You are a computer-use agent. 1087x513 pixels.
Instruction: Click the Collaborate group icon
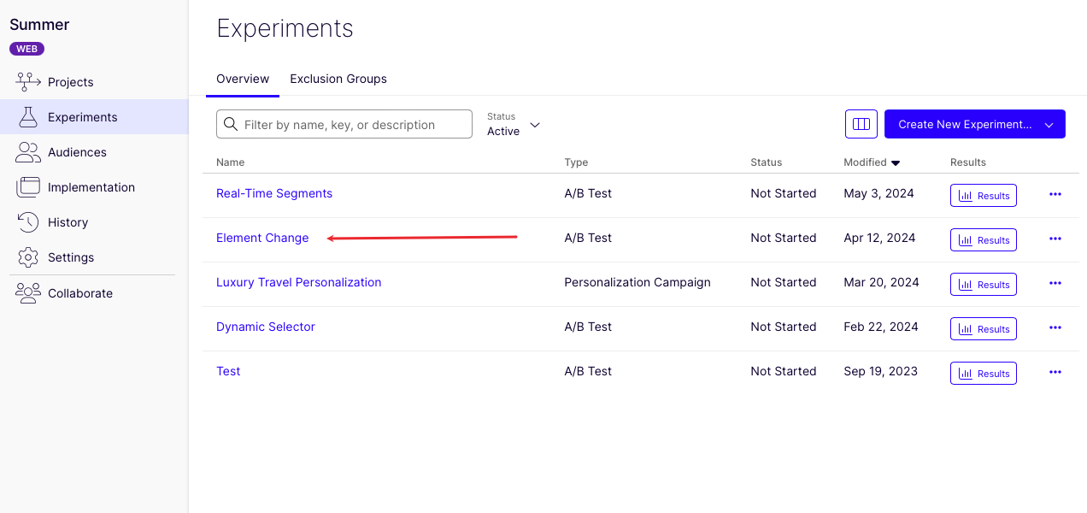point(28,293)
